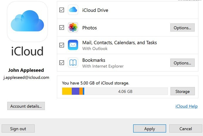This screenshot has width=203, height=136.
Task: Click the Mail envelope icon
Action: tap(73, 45)
